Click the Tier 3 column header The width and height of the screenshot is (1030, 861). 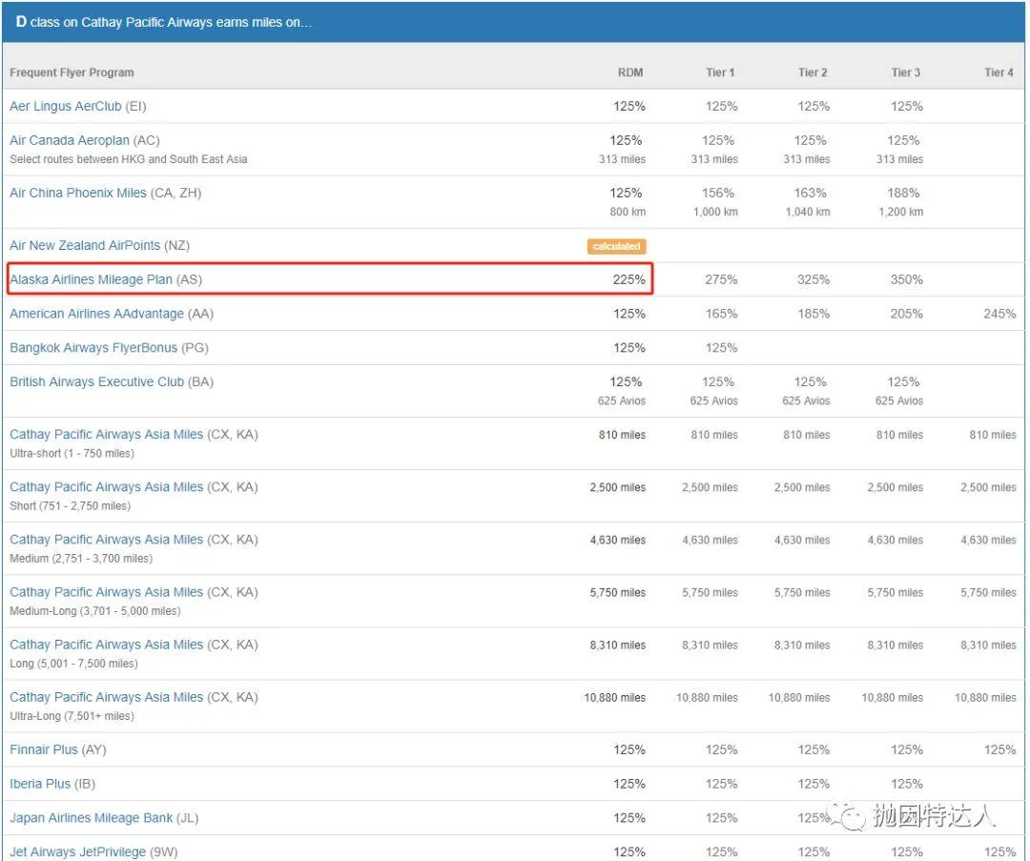[906, 72]
